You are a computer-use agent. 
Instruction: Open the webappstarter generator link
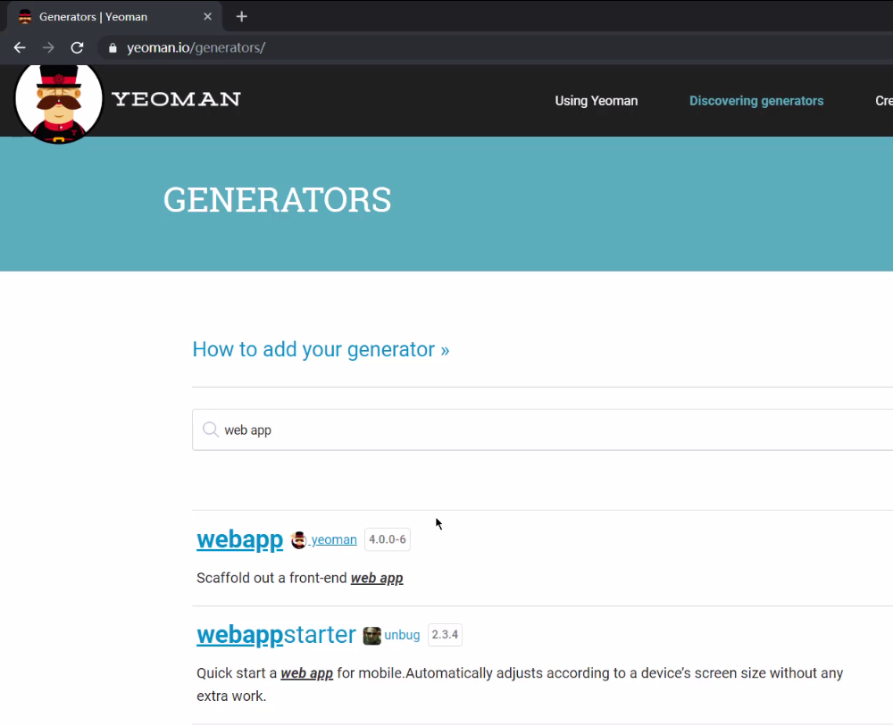[276, 634]
